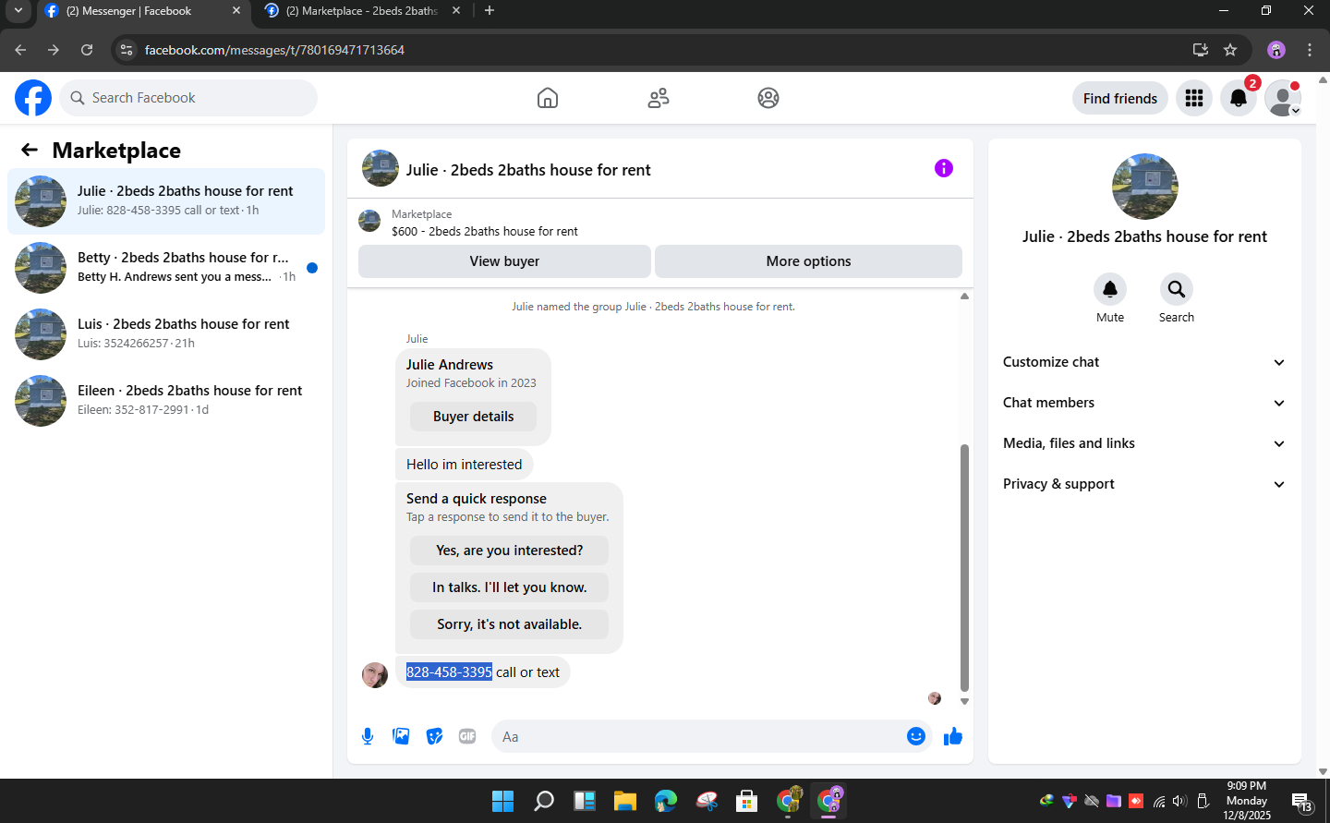Click the chat scroll-up arrow
1330x823 pixels.
coord(964,297)
